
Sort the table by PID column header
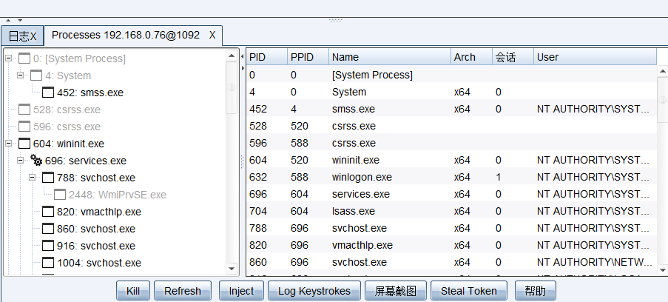[266, 57]
